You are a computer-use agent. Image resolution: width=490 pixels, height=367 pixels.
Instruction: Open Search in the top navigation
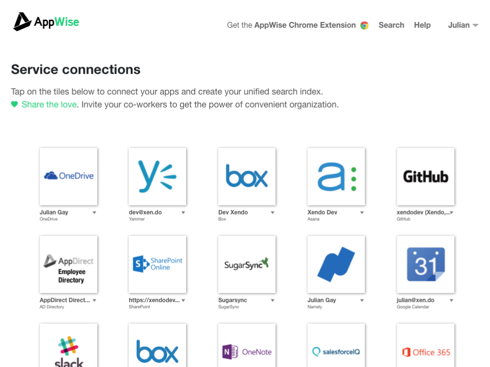(391, 25)
